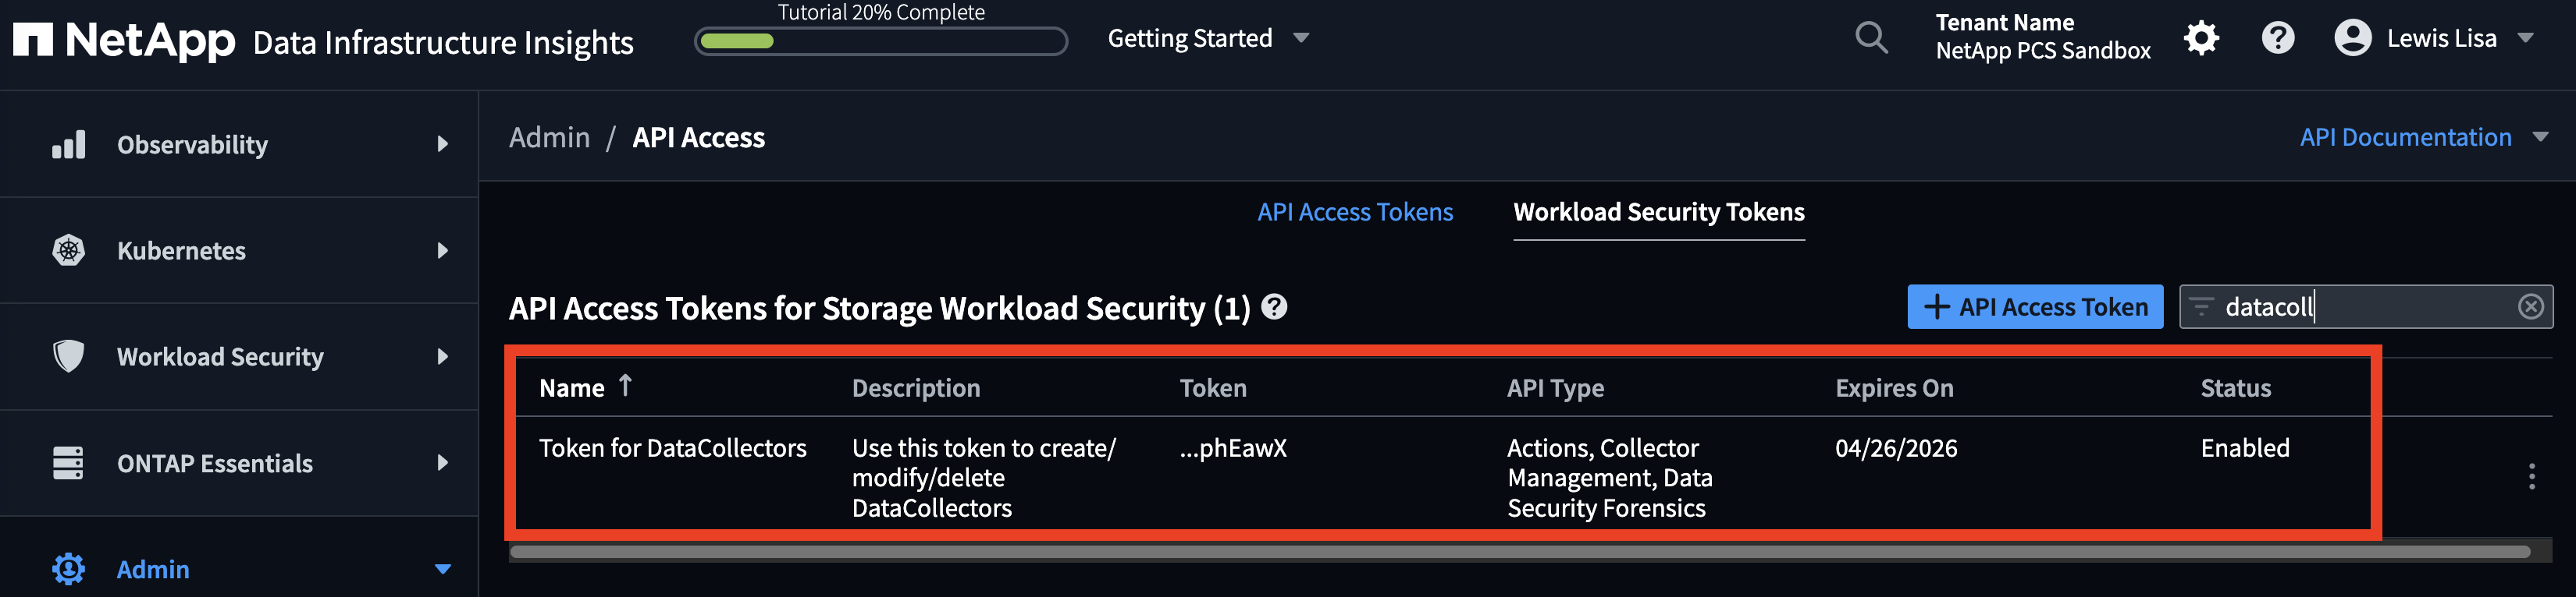
Task: Click the search magnifier icon
Action: point(1871,39)
